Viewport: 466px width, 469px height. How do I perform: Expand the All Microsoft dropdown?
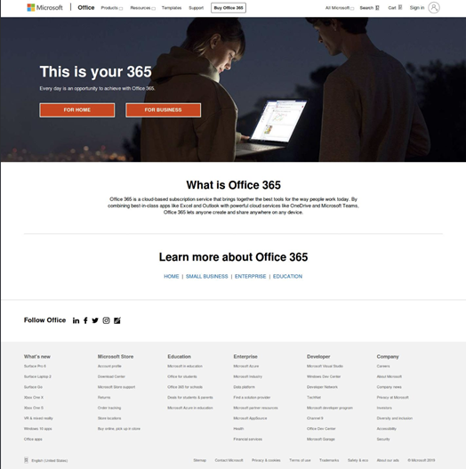[340, 8]
